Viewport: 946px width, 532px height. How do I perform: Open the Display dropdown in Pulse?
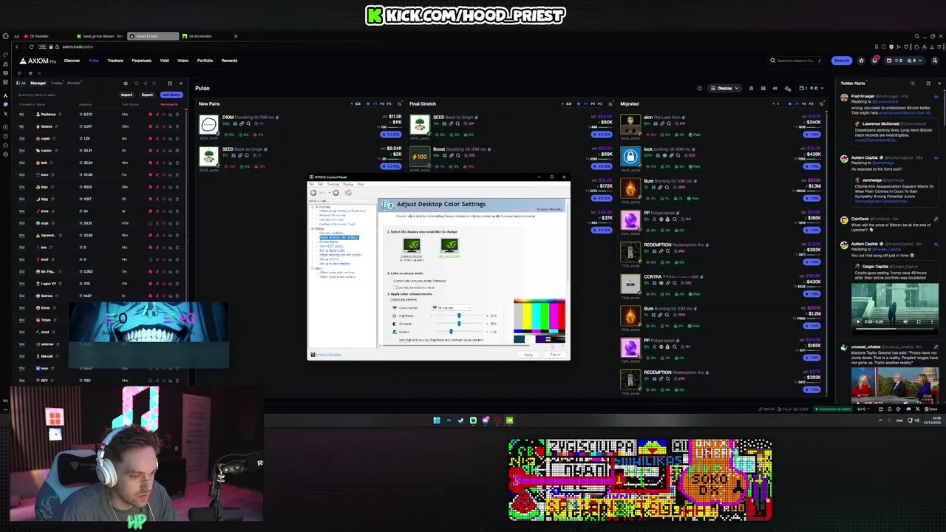point(724,88)
